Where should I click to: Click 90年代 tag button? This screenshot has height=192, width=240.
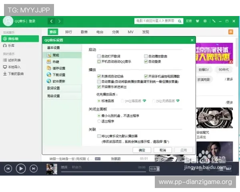tap(224, 70)
